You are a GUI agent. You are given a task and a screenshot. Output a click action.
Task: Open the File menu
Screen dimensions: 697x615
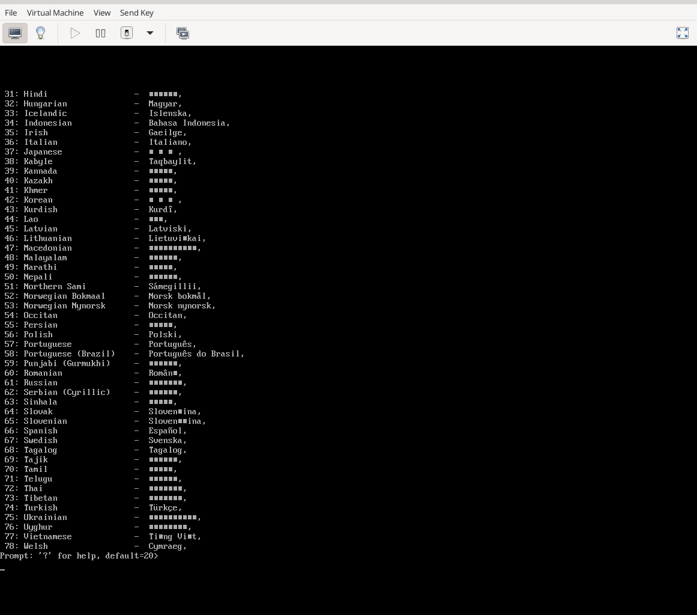coord(11,13)
